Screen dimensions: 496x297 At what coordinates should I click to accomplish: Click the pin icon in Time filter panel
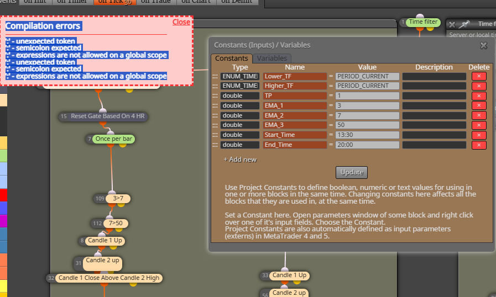click(464, 24)
